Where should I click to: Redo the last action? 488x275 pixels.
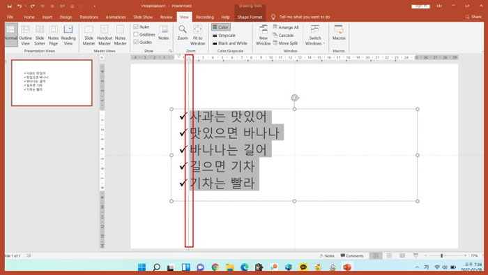[x=33, y=6]
